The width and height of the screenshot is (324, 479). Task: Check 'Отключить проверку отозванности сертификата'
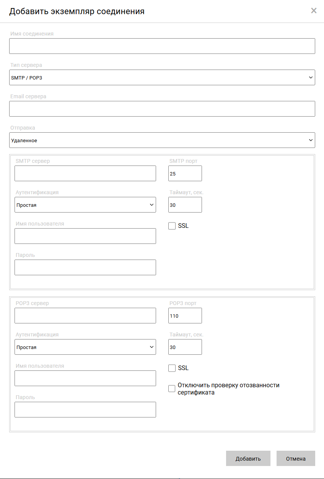pyautogui.click(x=172, y=388)
